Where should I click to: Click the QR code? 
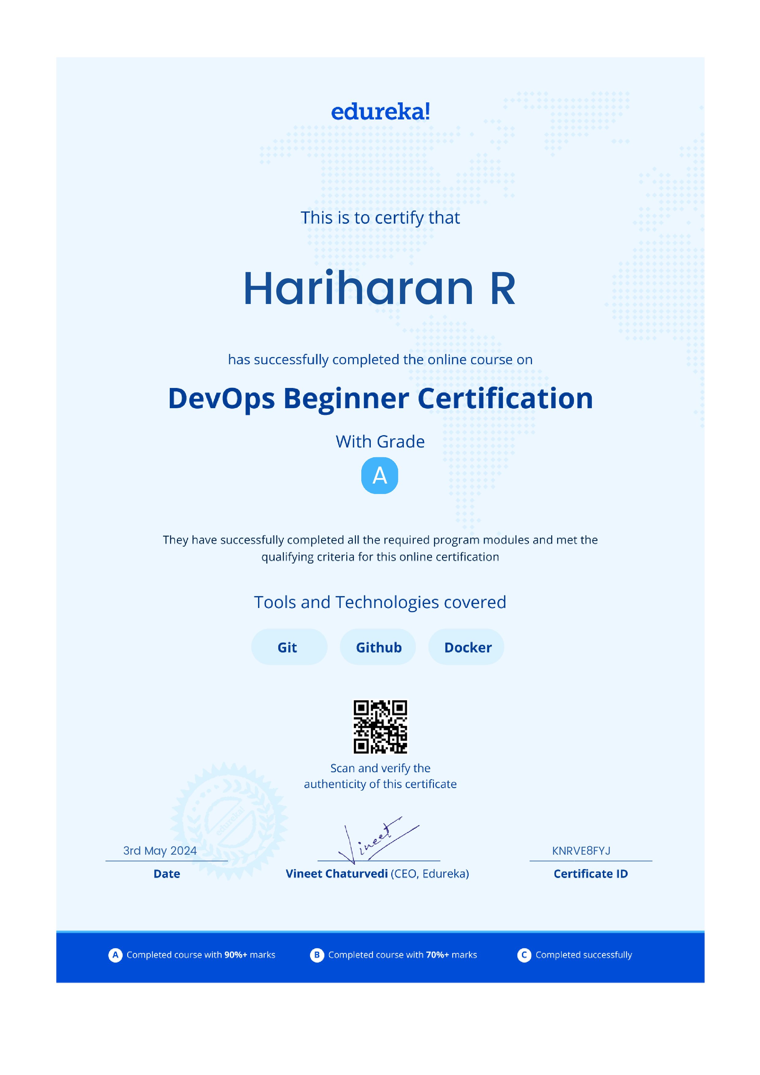click(380, 727)
